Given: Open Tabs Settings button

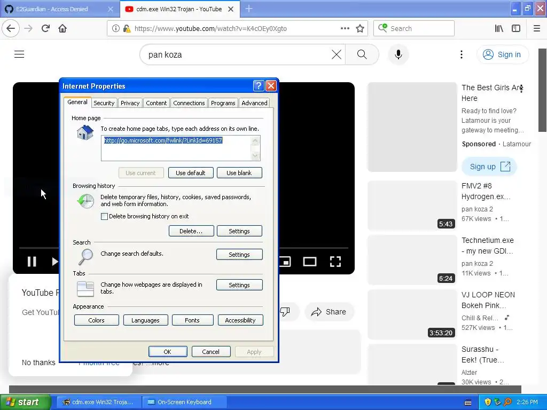Looking at the screenshot, I should 239,285.
